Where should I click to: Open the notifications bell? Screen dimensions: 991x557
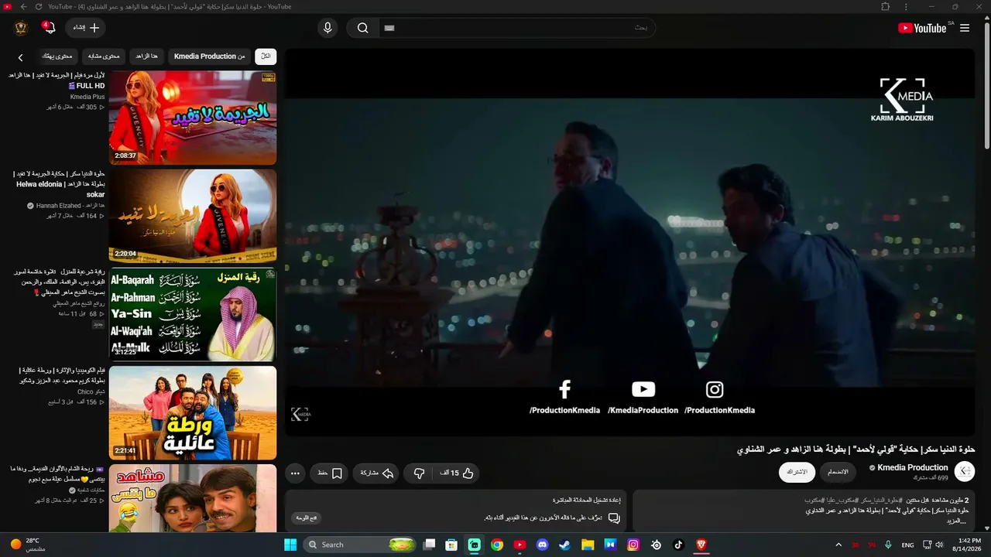click(x=48, y=28)
